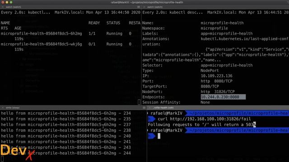Click pod name microprofile-health-85684f8dc5-wkj6g

point(41,44)
